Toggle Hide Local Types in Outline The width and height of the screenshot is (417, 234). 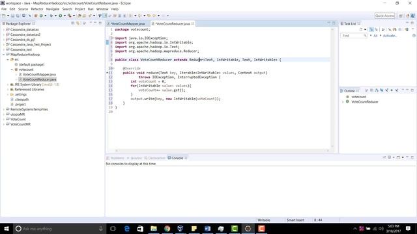[397, 90]
